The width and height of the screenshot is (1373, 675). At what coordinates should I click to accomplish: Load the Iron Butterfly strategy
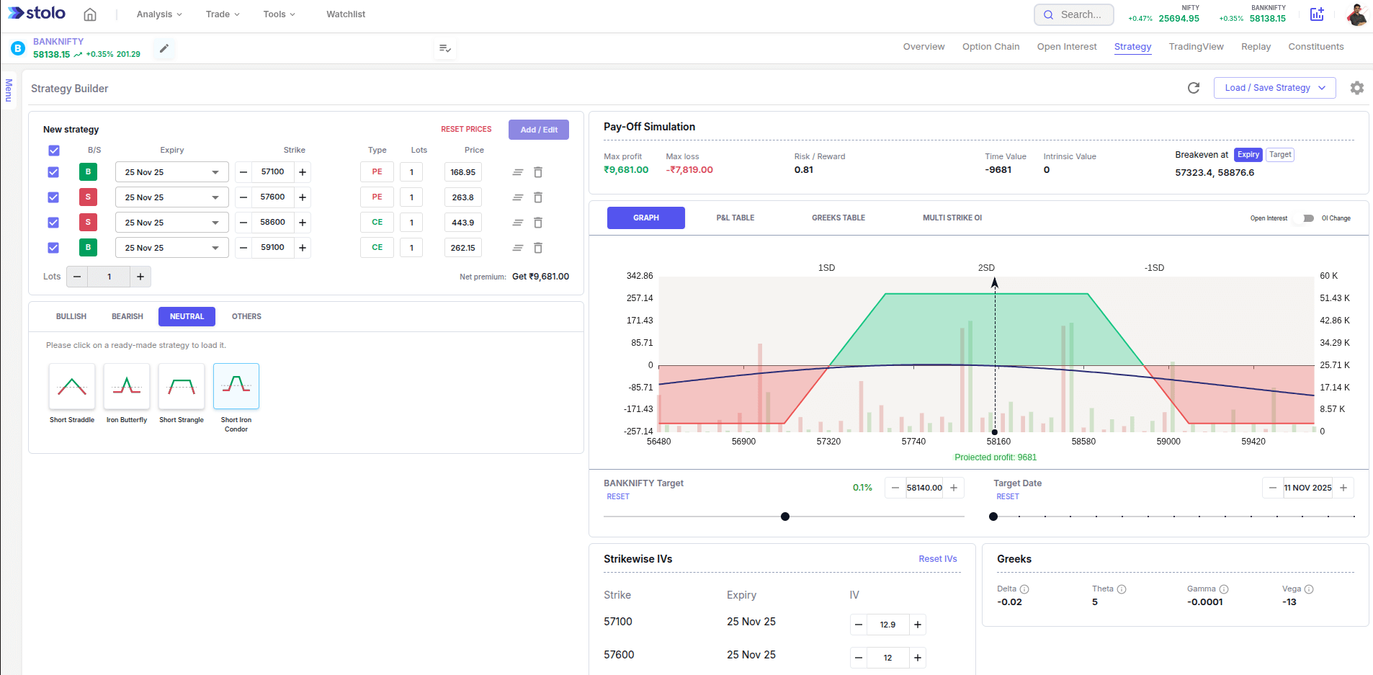point(127,387)
